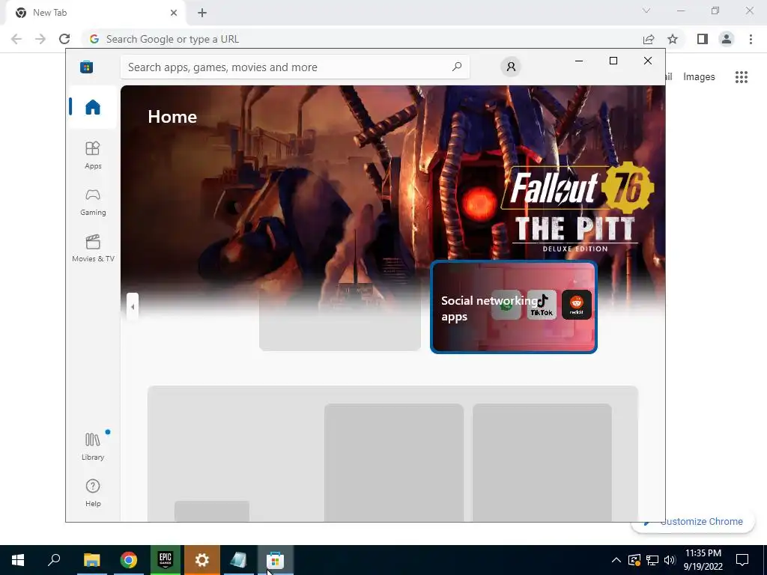Open Microsoft Store taskbar icon
The height and width of the screenshot is (575, 767).
click(x=276, y=560)
